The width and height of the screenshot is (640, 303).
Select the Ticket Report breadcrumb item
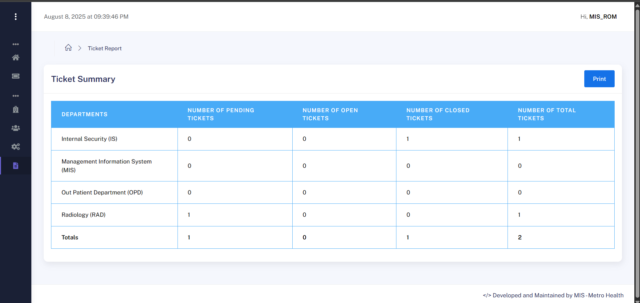point(104,48)
